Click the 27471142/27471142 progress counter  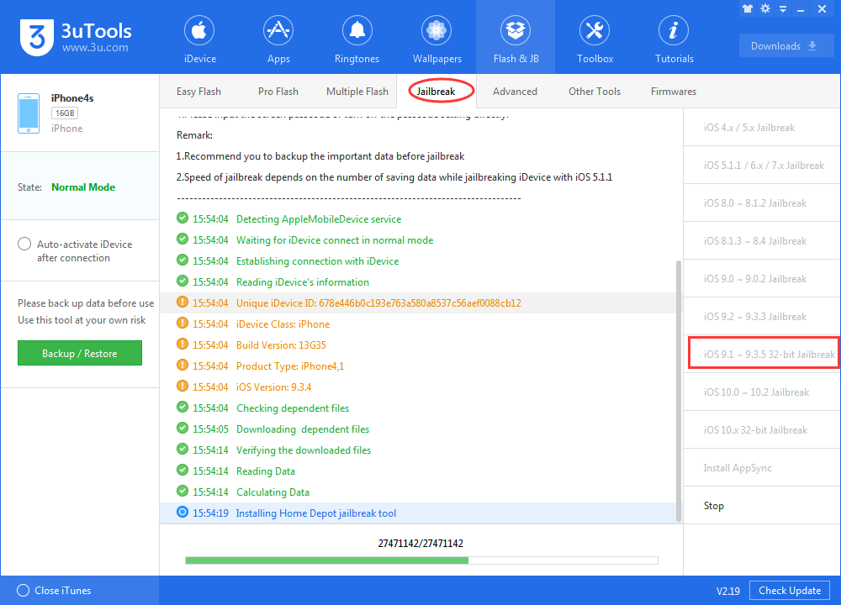click(x=420, y=544)
